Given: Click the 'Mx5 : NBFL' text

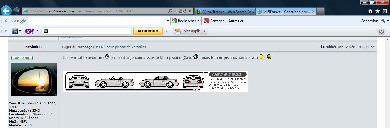Looking at the screenshot, I should pyautogui.click(x=18, y=121).
